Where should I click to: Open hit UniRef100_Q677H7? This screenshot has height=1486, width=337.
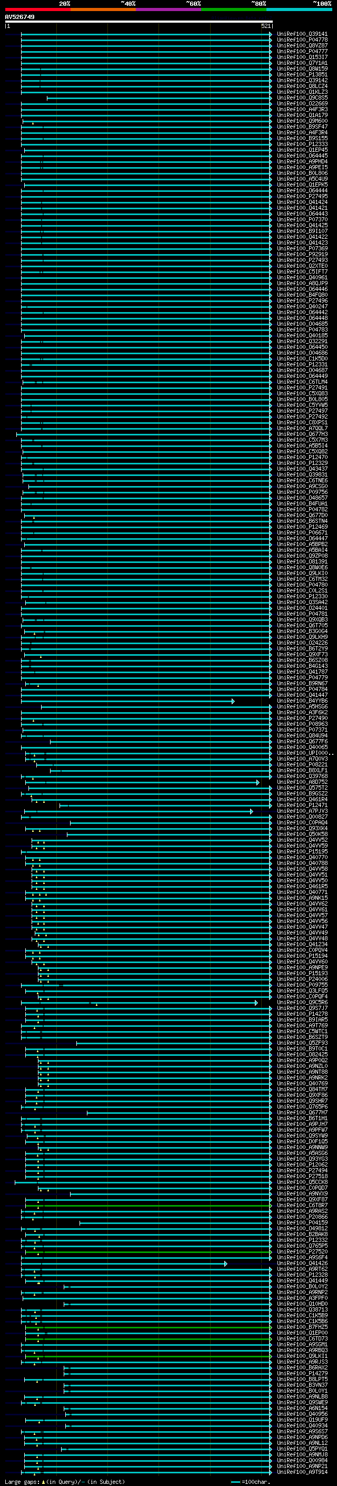(x=302, y=1112)
